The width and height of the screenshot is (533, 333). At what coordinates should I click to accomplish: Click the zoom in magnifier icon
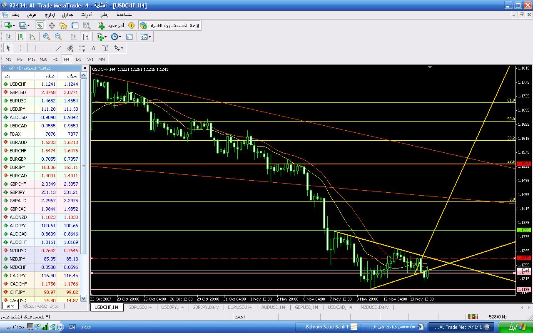[47, 37]
